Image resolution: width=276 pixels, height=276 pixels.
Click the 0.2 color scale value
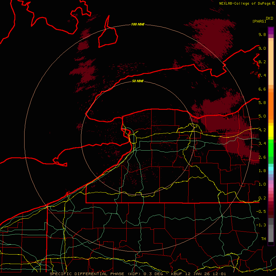coord(262,198)
